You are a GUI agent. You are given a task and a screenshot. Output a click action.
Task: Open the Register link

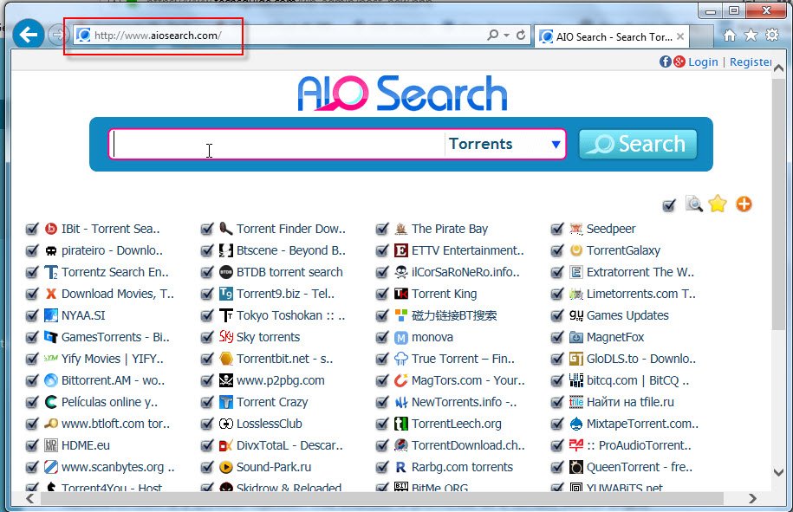coord(751,62)
